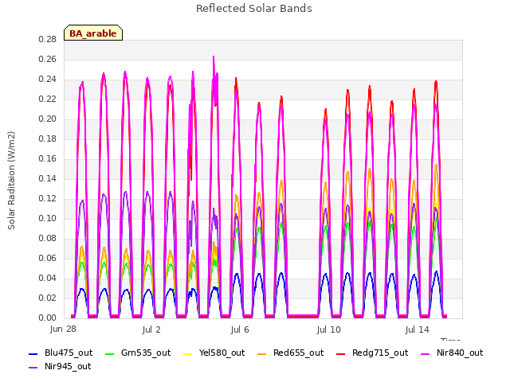Click the Jul 14 x-axis label
Image resolution: width=510 pixels, height=382 pixels.
click(x=418, y=329)
